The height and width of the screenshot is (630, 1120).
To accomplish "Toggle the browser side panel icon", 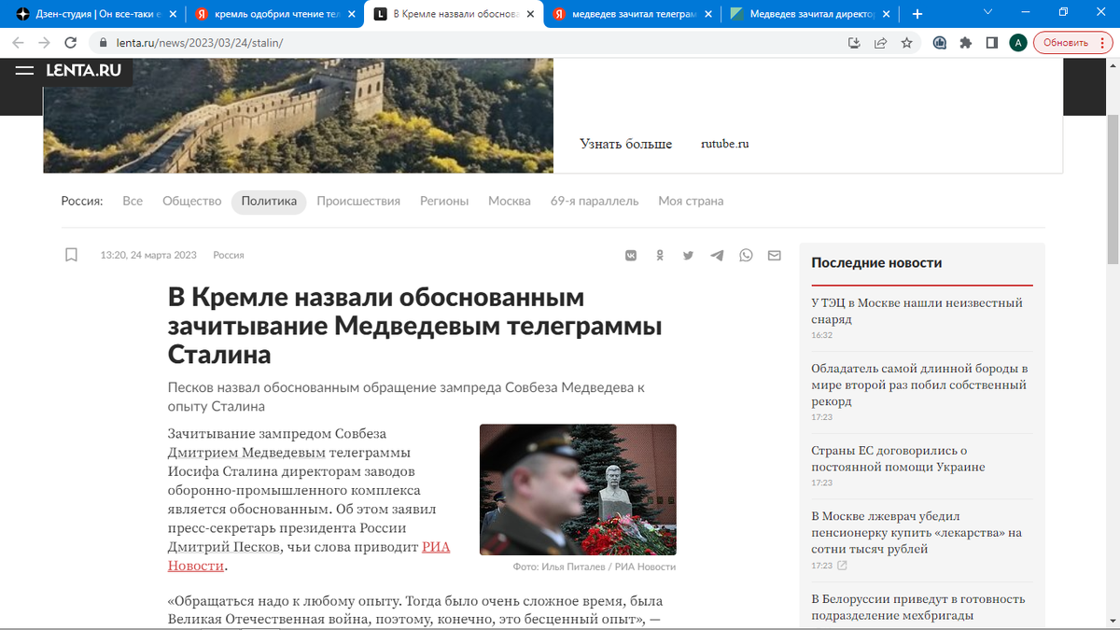I will [x=992, y=43].
